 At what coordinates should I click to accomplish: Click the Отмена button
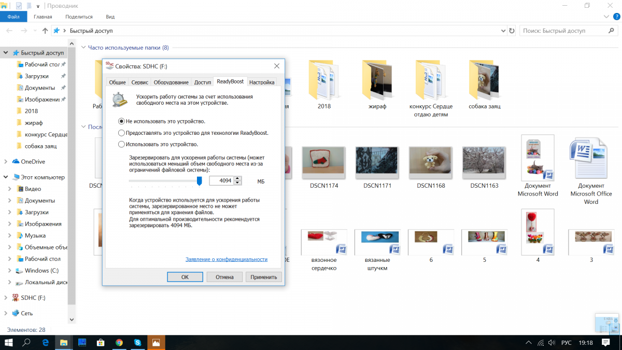click(x=225, y=277)
